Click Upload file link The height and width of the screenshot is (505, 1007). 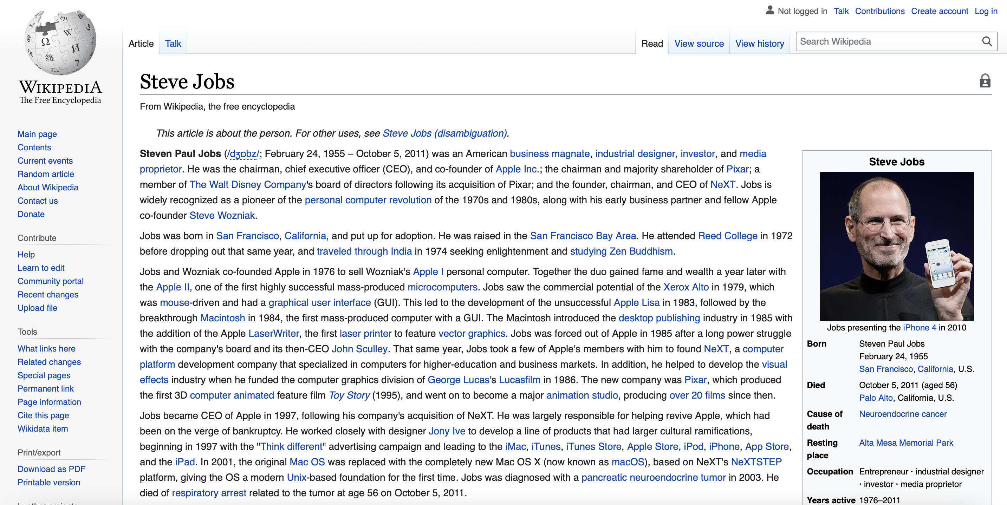[x=37, y=307]
